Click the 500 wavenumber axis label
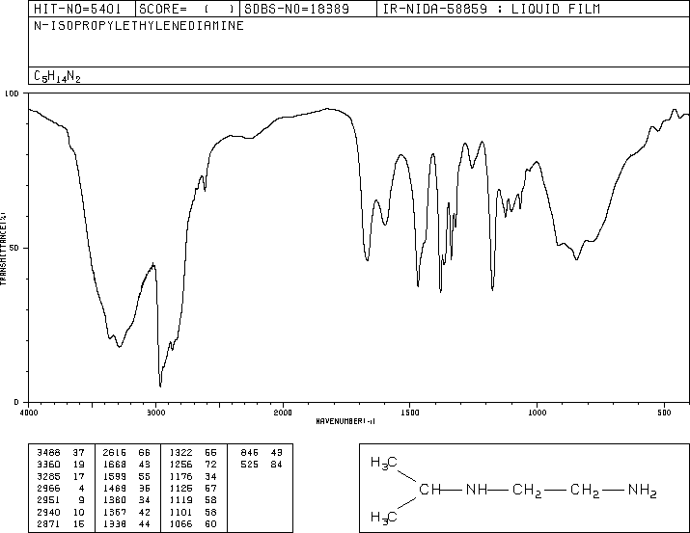 click(664, 413)
